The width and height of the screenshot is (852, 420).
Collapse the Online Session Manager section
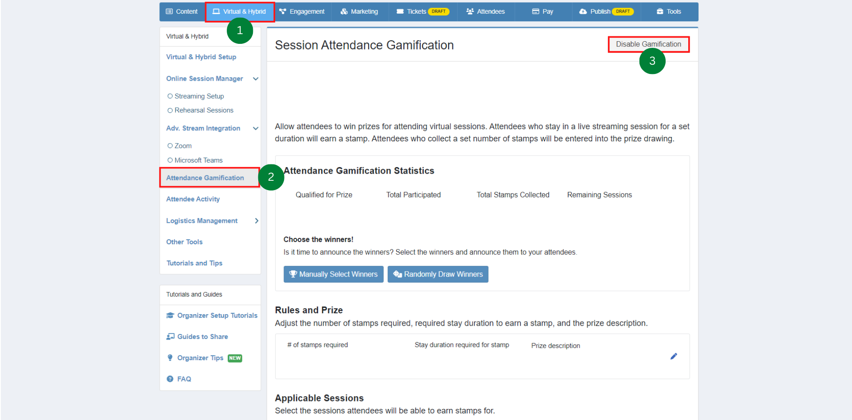click(x=256, y=78)
